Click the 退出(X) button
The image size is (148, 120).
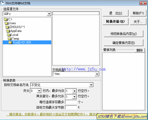pyautogui.click(x=116, y=13)
